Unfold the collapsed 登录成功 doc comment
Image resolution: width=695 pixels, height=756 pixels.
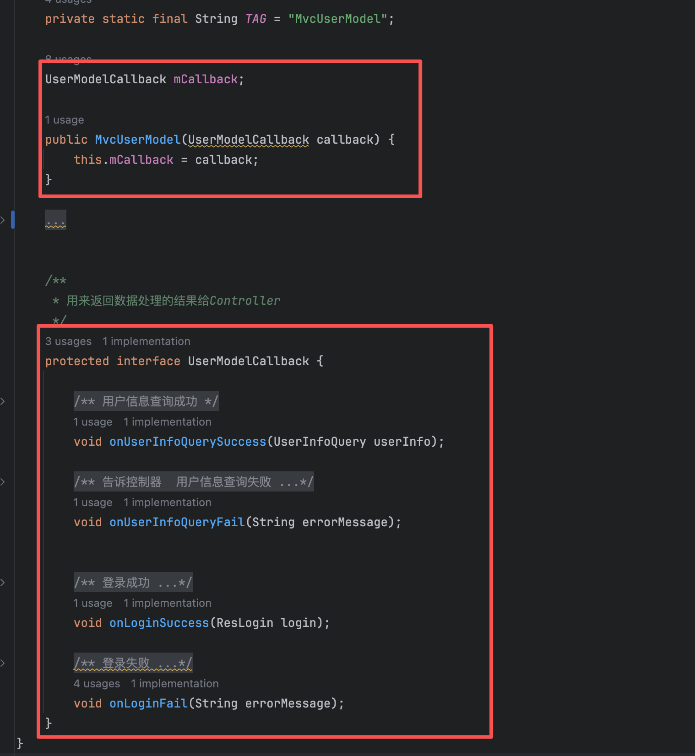click(133, 583)
